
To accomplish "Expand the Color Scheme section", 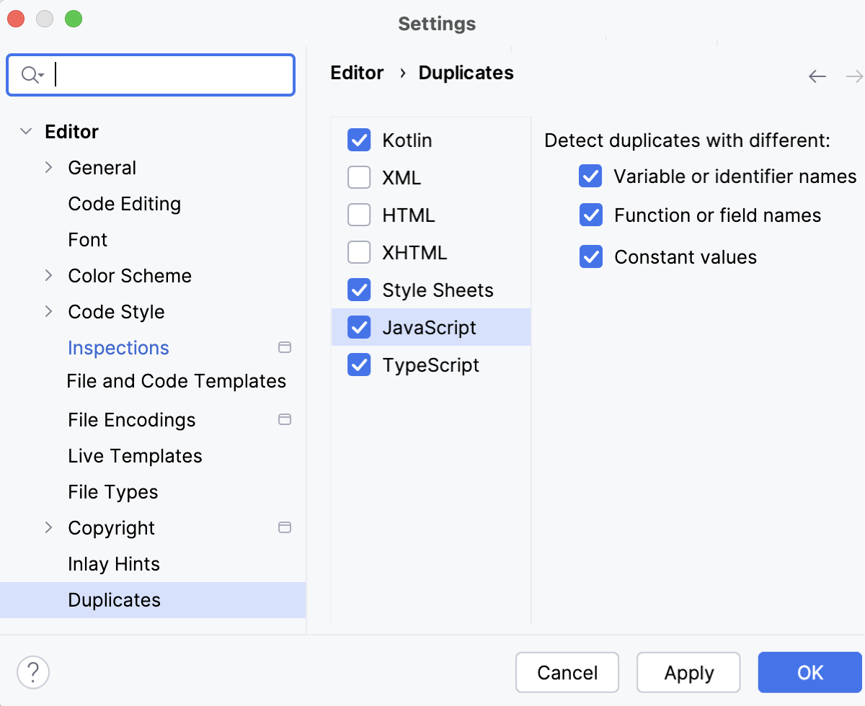I will [x=48, y=275].
